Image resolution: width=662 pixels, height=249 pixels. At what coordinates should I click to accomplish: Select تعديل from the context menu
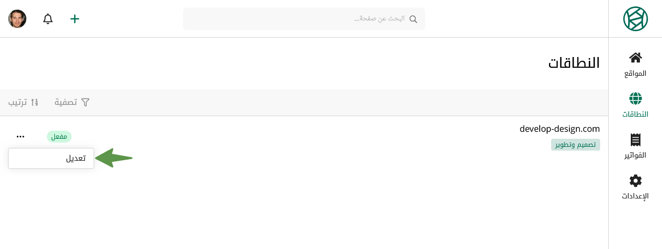(51, 158)
